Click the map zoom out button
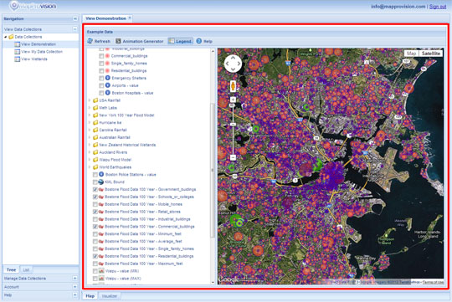This screenshot has height=302, width=452. click(233, 157)
